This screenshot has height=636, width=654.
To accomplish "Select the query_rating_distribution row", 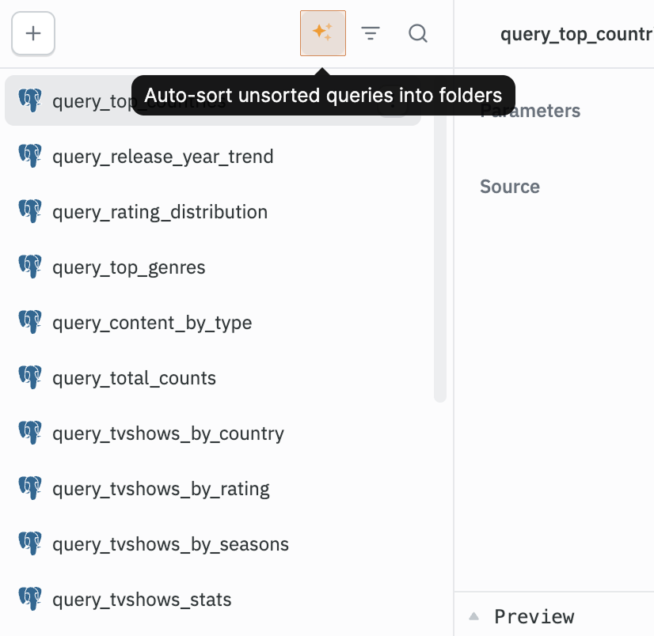I will (213, 212).
